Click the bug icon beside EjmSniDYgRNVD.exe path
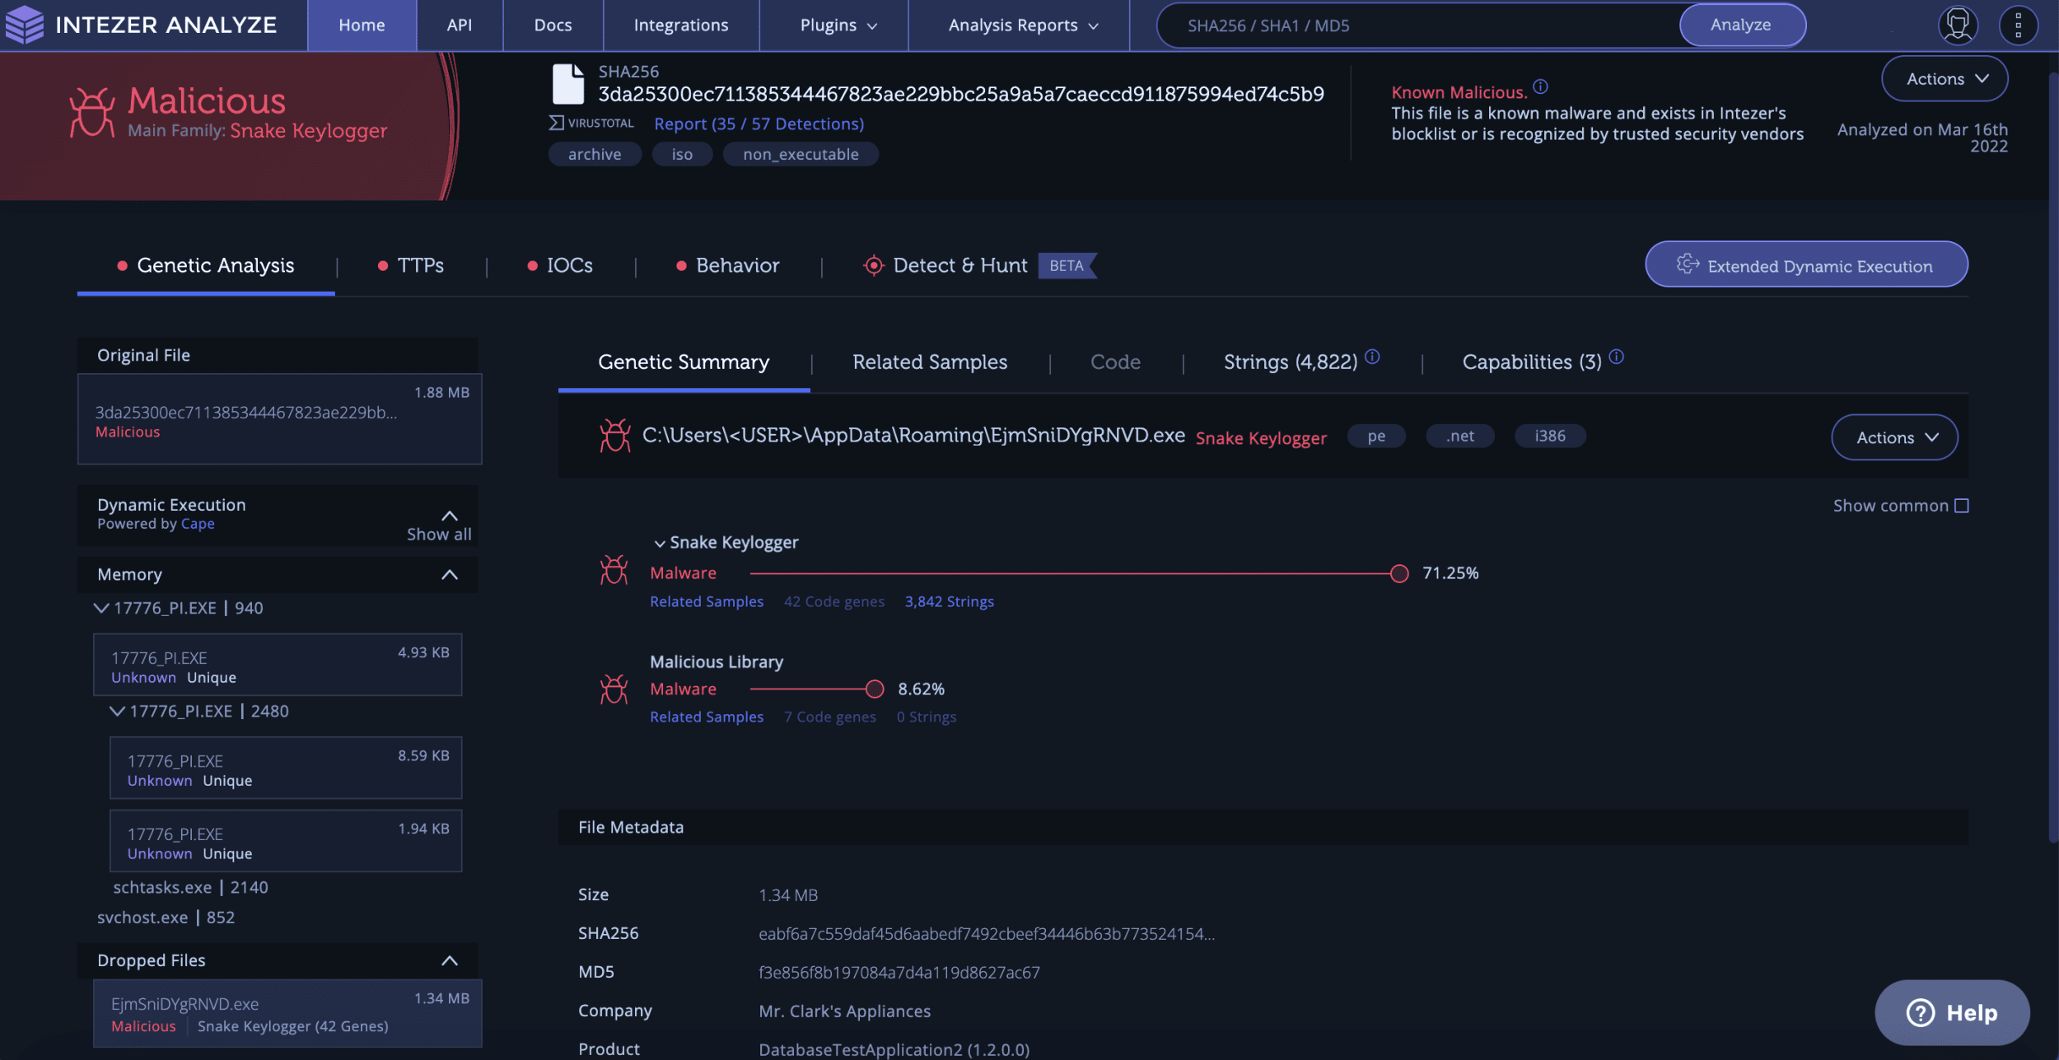 tap(614, 436)
